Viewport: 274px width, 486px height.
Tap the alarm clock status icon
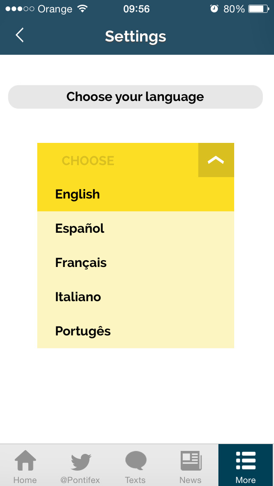tap(214, 9)
